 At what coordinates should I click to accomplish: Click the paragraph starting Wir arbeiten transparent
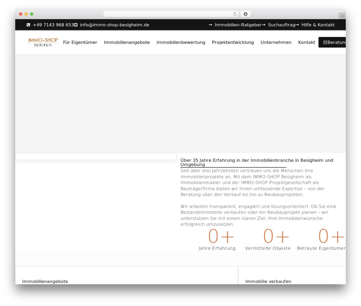pyautogui.click(x=258, y=215)
